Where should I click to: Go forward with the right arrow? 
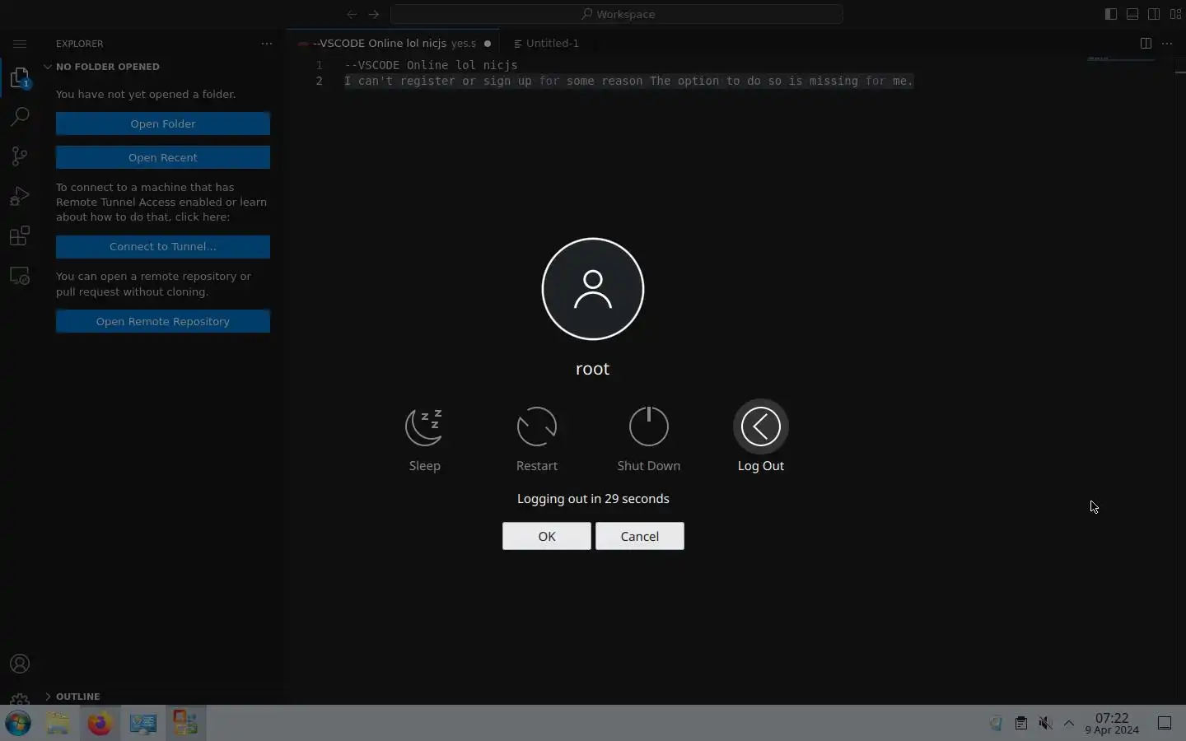374,14
